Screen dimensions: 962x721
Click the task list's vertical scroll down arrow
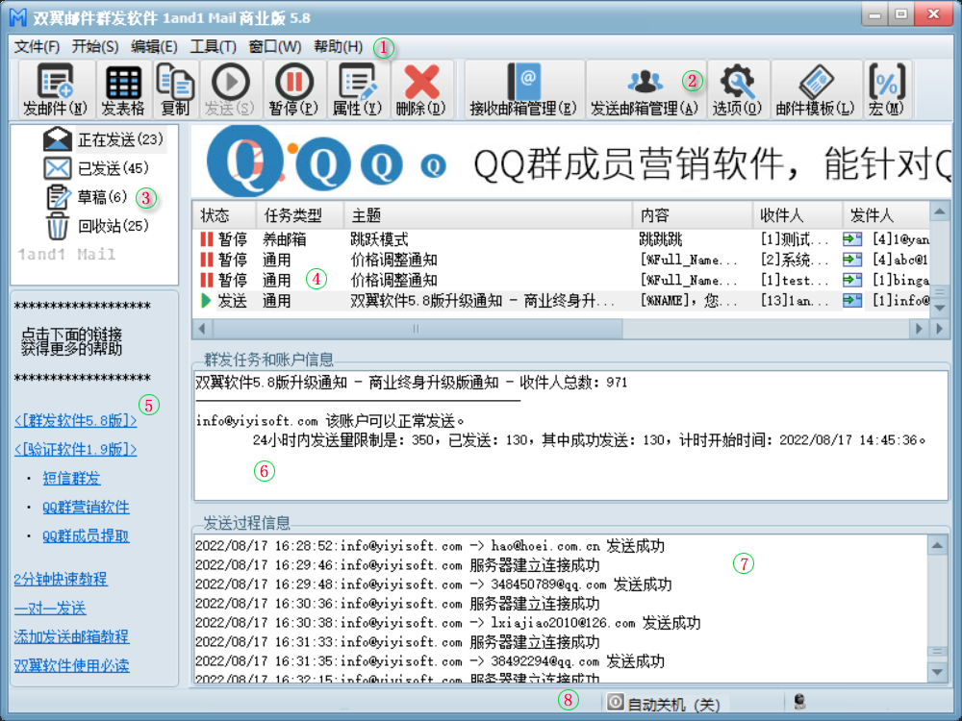point(939,308)
